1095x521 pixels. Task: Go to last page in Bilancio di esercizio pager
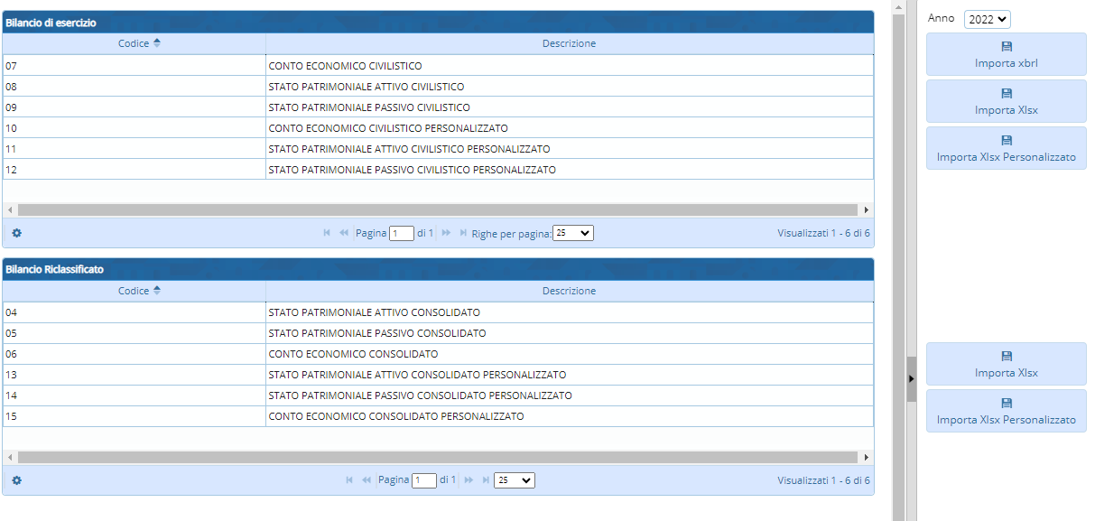point(463,233)
